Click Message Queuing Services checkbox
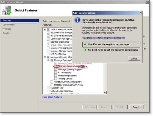This screenshot has height=116, width=153. point(52,60)
